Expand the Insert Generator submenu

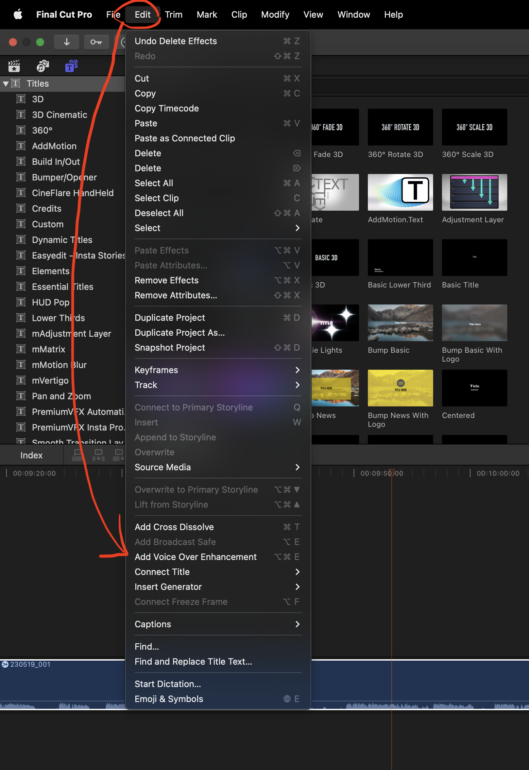(x=218, y=587)
